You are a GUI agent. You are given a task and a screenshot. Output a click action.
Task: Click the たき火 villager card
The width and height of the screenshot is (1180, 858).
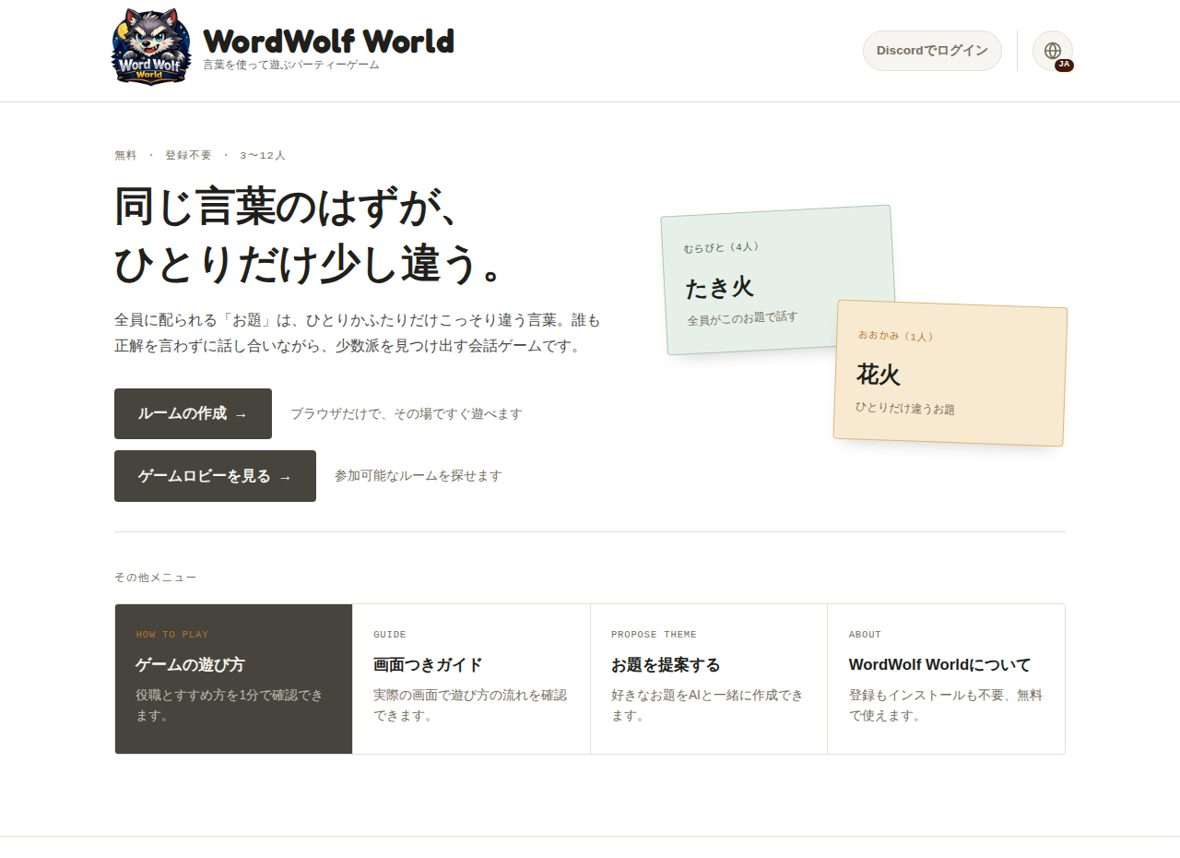(778, 280)
